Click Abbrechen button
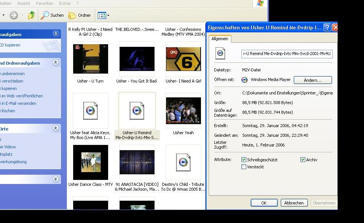 click(294, 203)
